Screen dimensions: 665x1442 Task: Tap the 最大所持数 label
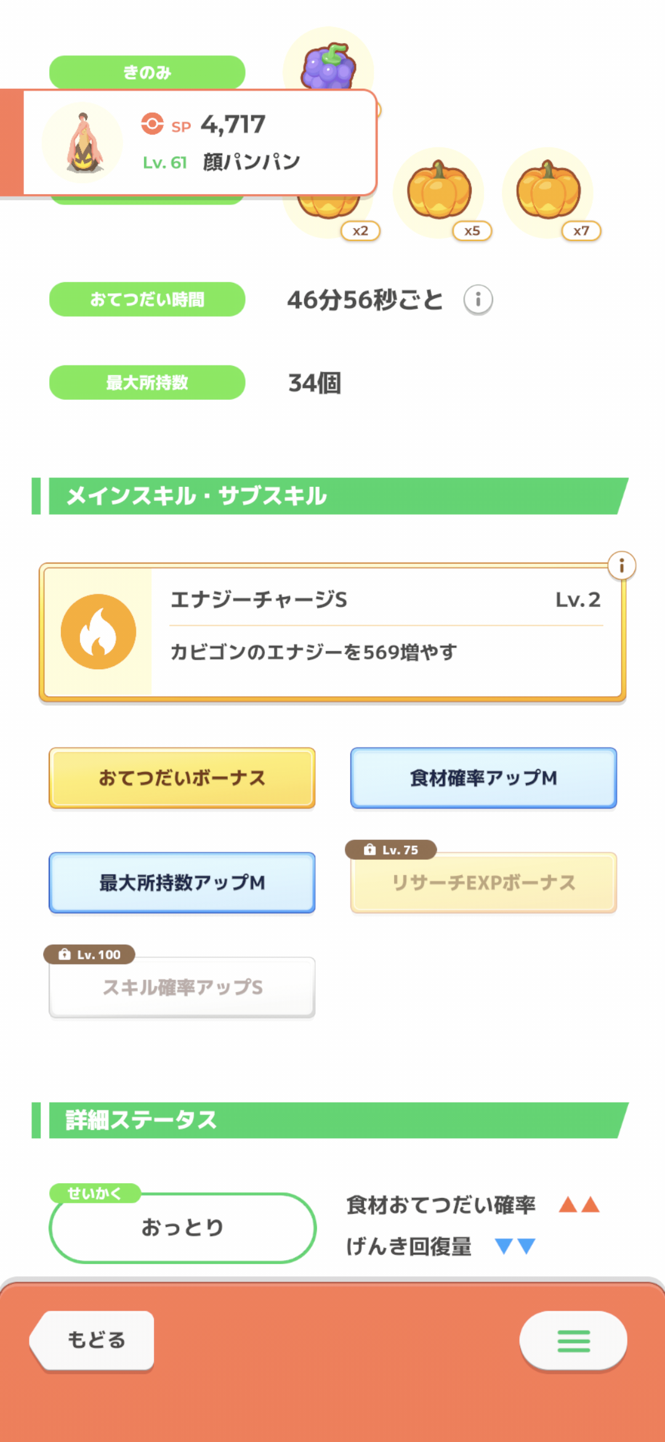147,383
